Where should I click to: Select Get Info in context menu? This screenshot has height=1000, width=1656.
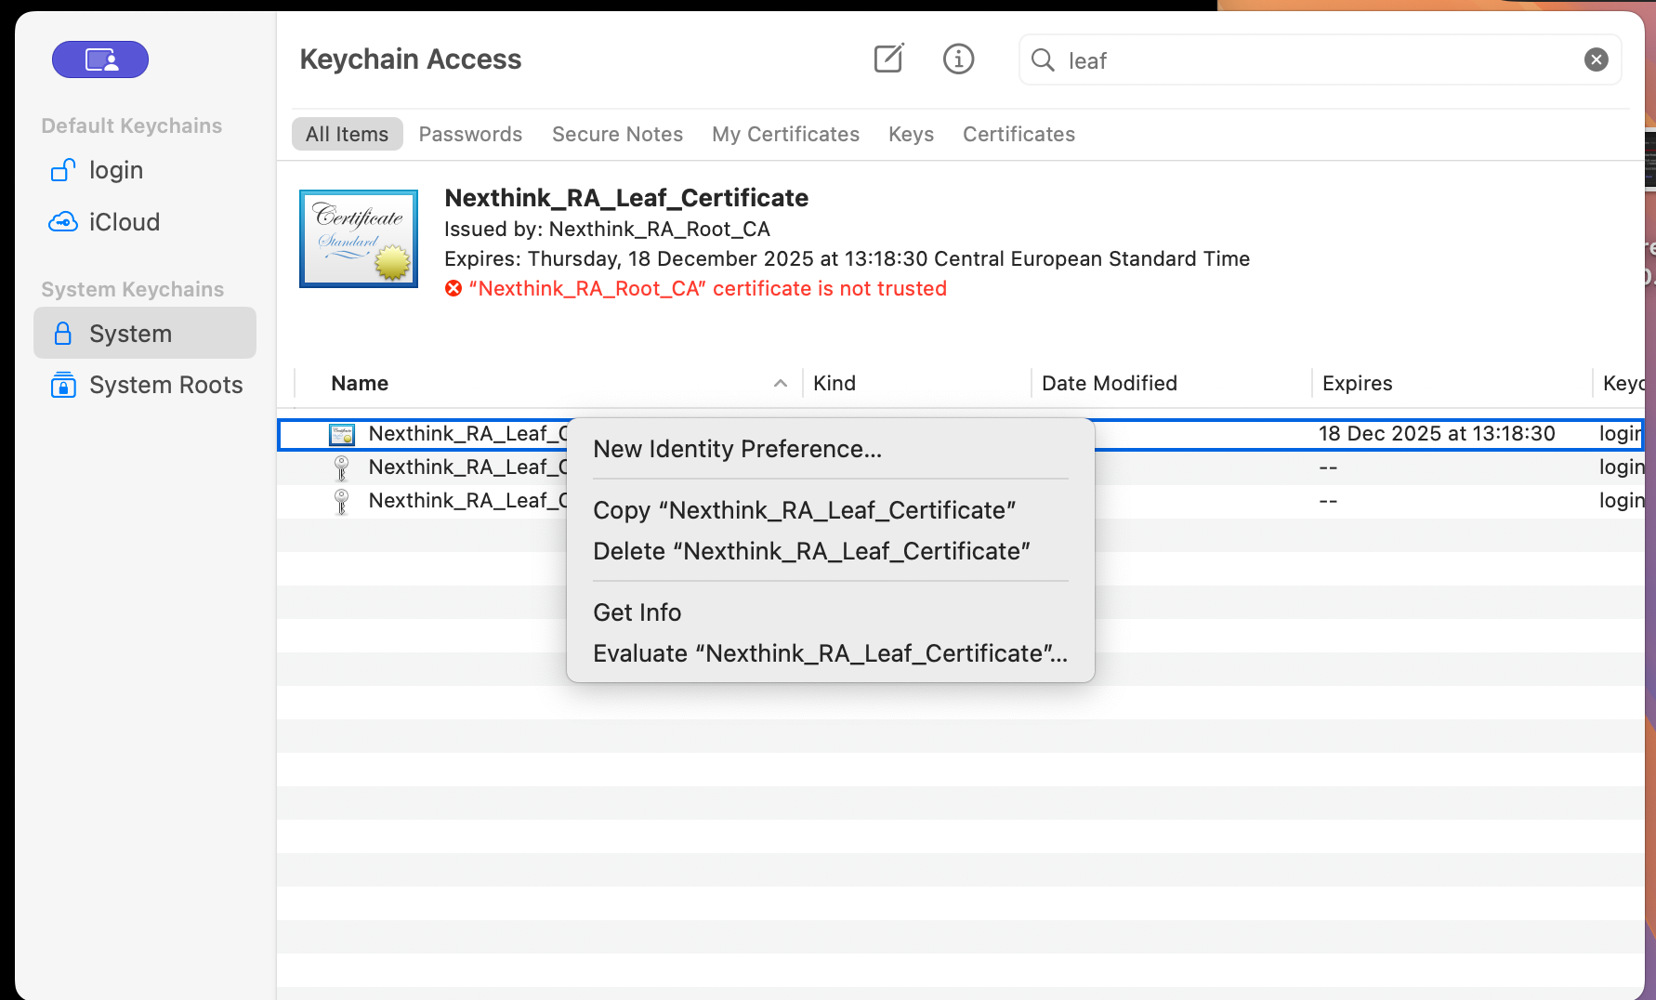click(x=637, y=612)
